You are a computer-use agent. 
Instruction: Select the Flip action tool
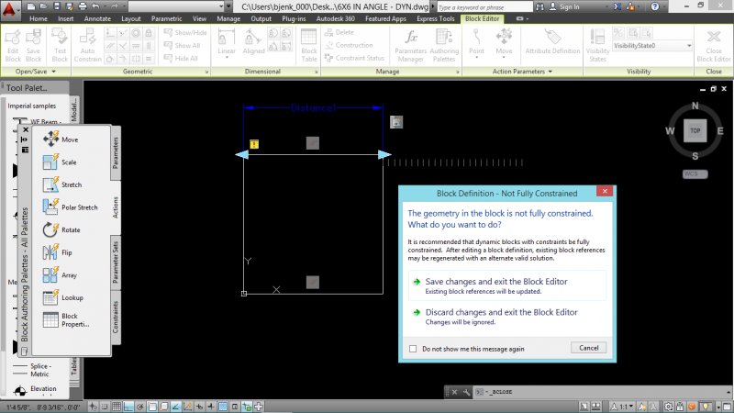[x=58, y=252]
